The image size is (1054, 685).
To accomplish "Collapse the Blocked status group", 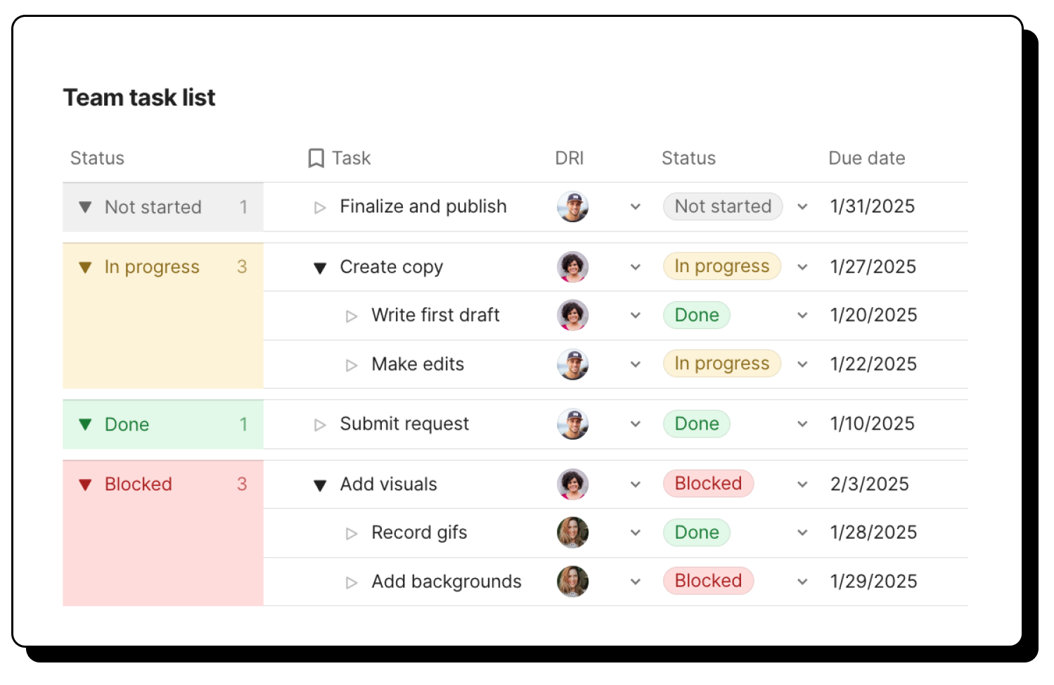I will point(85,485).
